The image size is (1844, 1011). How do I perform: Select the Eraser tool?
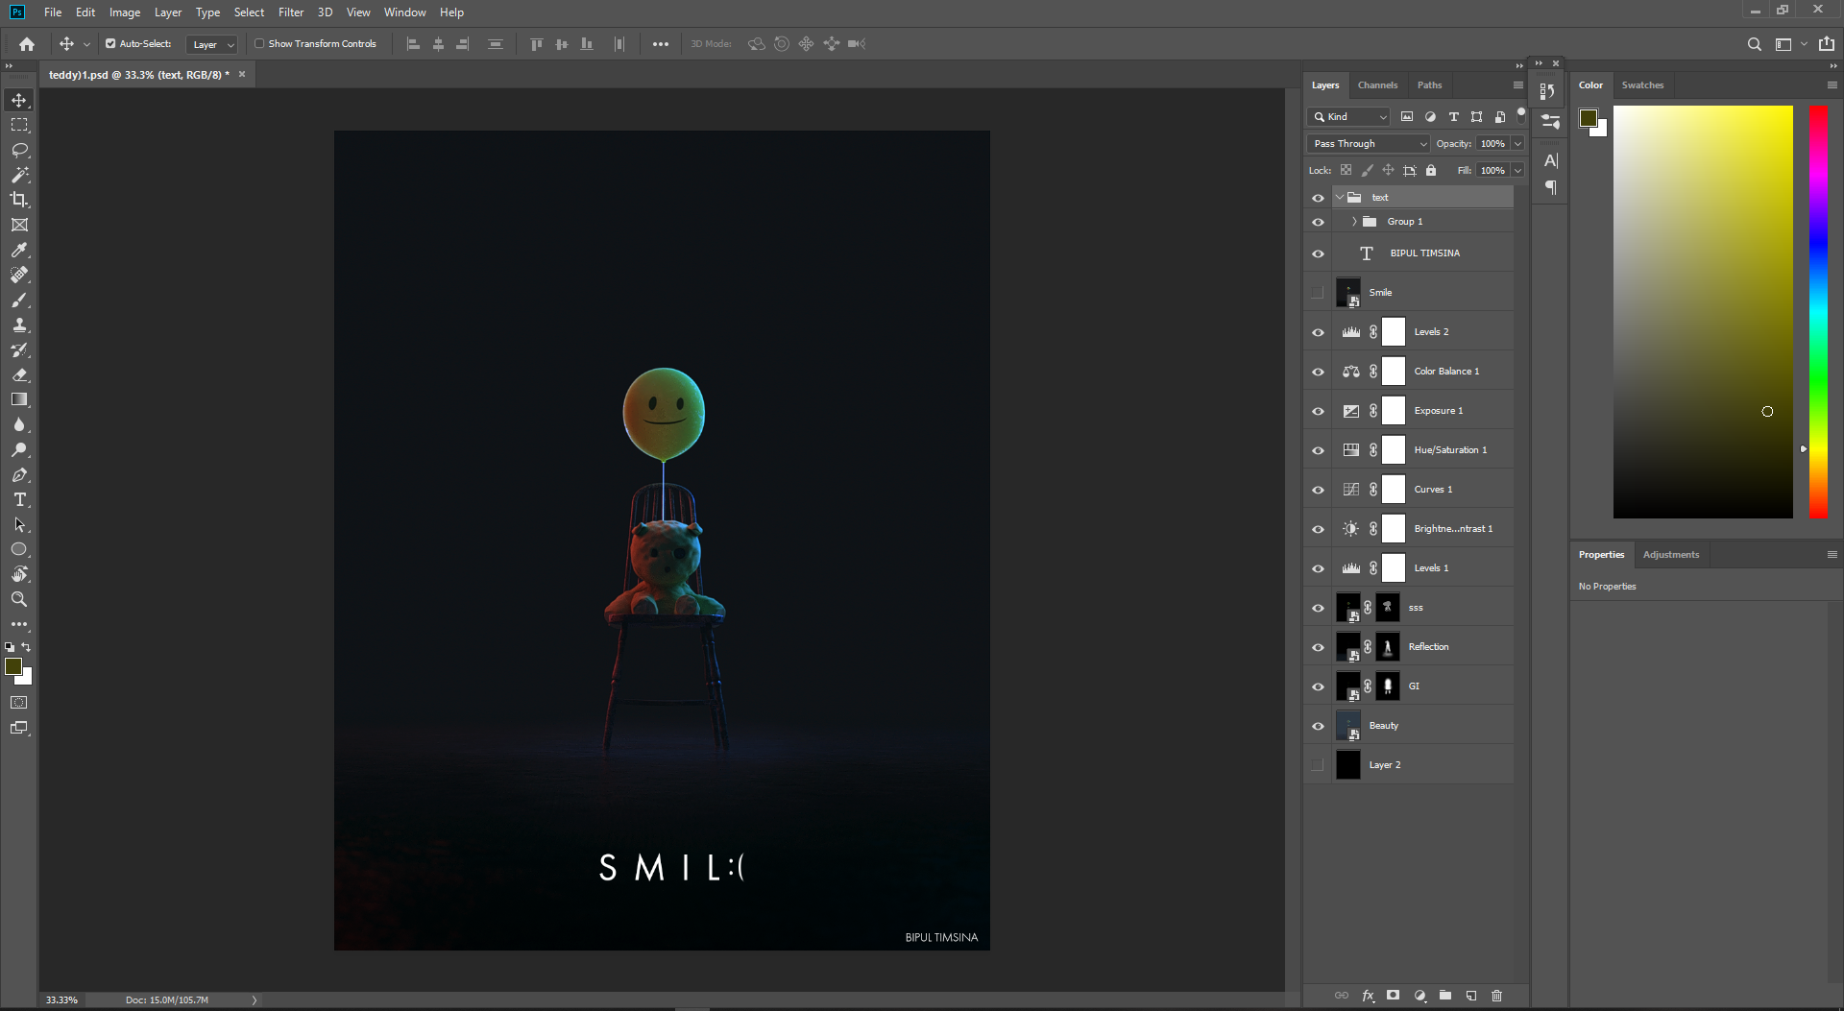(x=19, y=374)
